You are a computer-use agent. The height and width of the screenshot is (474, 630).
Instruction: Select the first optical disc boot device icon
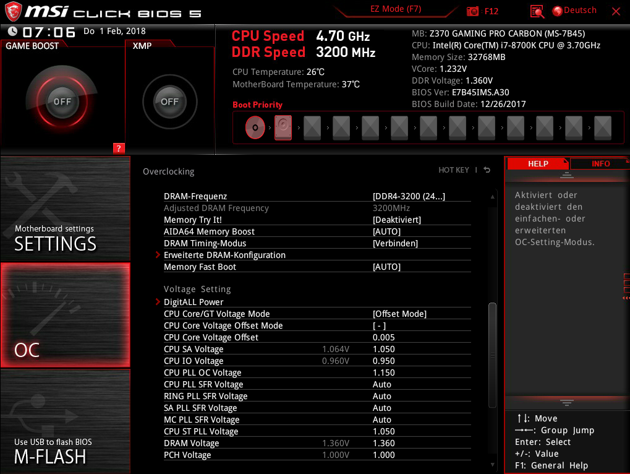pyautogui.click(x=255, y=127)
